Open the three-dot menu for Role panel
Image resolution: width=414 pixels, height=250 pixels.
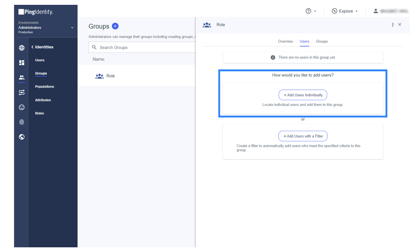click(x=393, y=25)
